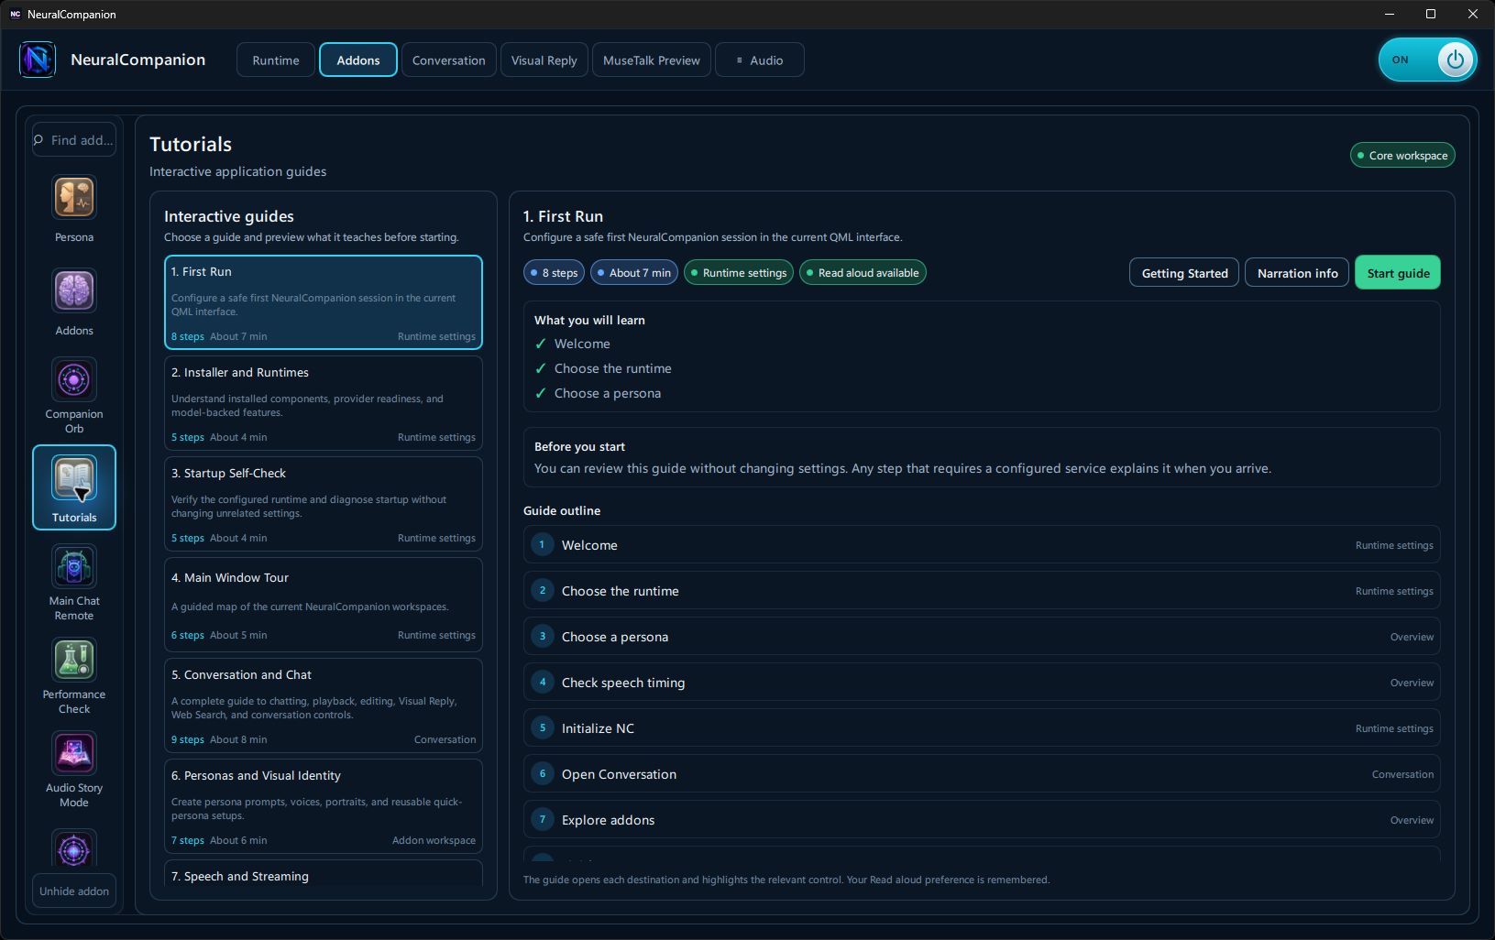Click the Getting Started button
The height and width of the screenshot is (940, 1495).
pos(1184,273)
